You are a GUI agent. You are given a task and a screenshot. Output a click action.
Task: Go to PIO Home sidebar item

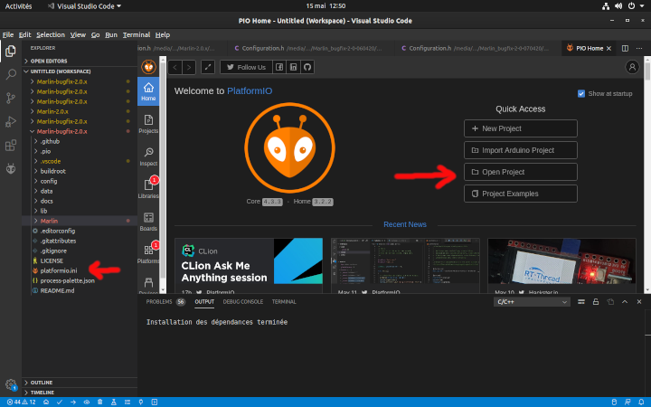(148, 91)
